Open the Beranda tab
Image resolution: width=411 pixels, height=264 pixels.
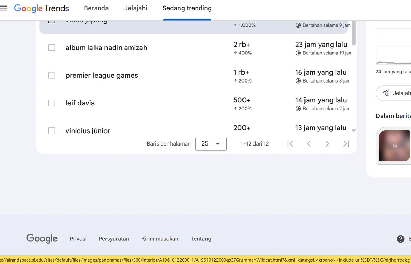pos(96,8)
